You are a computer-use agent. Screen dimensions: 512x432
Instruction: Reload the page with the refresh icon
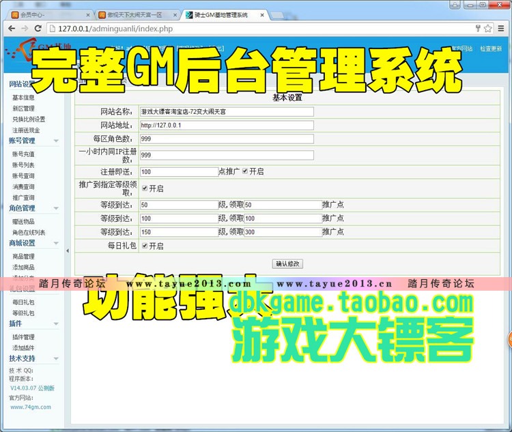tap(38, 29)
